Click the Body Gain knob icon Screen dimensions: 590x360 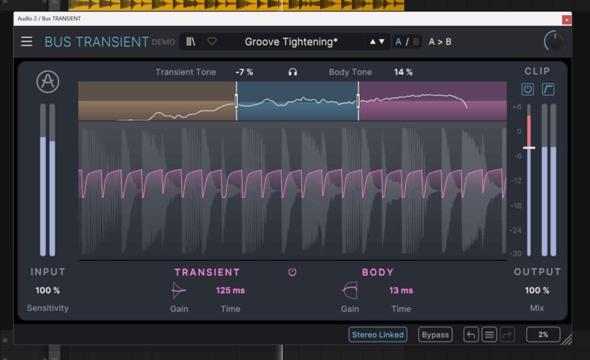pos(350,290)
